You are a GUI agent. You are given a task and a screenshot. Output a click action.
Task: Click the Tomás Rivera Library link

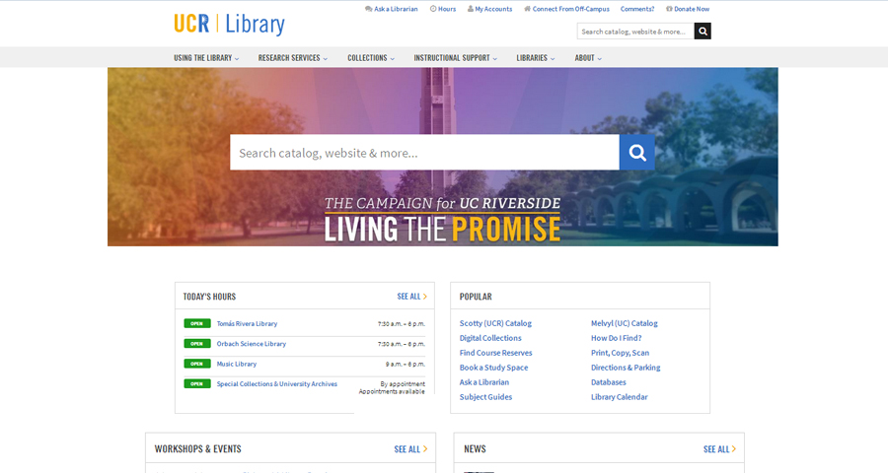[x=247, y=323]
